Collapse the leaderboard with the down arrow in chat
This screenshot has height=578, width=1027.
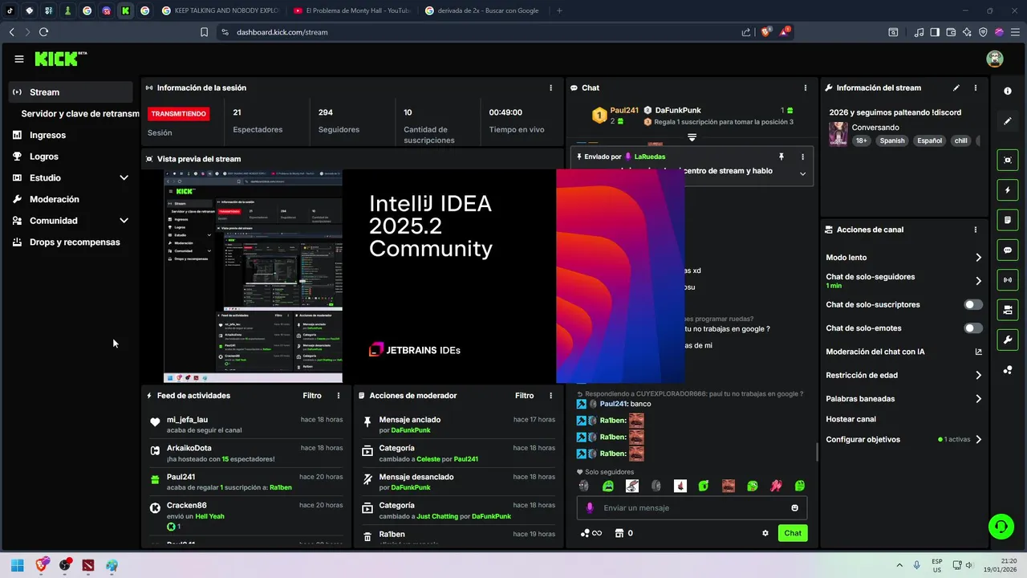coord(692,138)
